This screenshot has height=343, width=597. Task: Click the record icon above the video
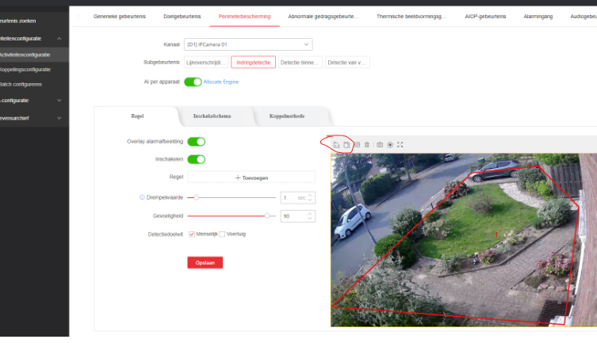click(x=390, y=145)
